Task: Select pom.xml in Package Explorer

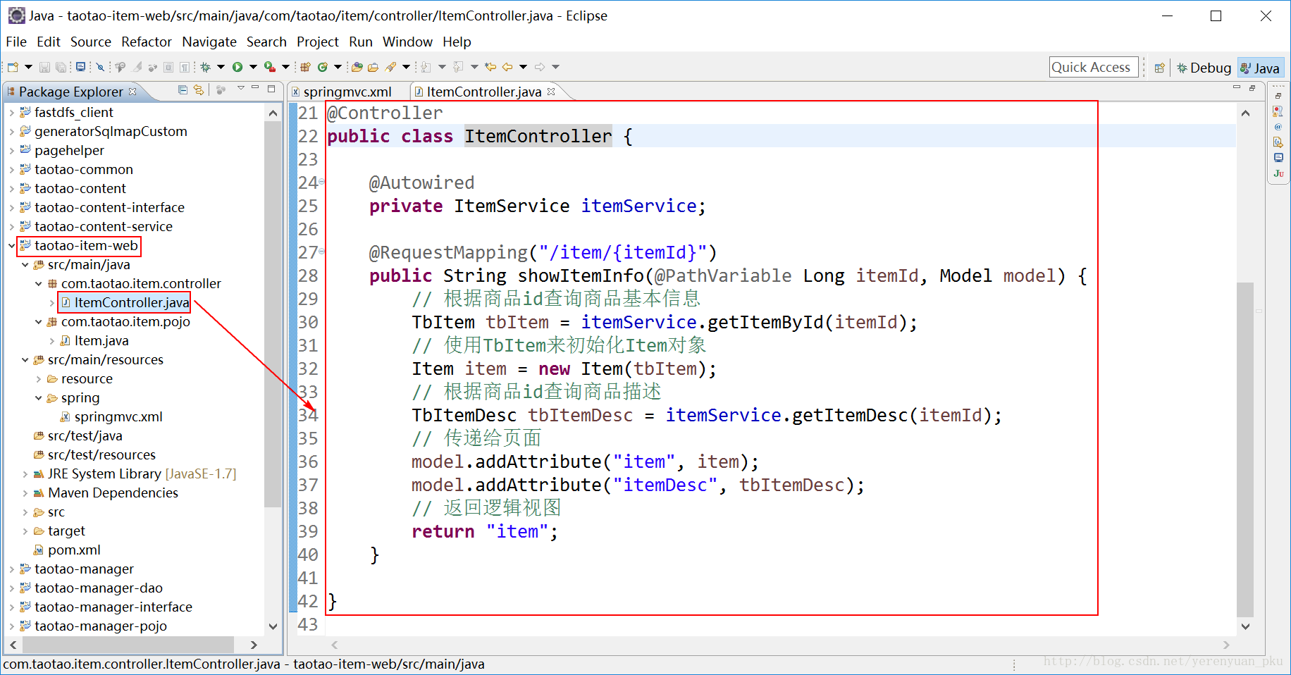Action: click(x=74, y=550)
